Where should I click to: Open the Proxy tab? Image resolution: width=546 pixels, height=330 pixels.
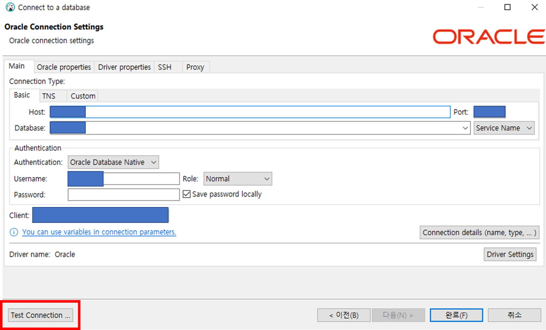pyautogui.click(x=195, y=67)
